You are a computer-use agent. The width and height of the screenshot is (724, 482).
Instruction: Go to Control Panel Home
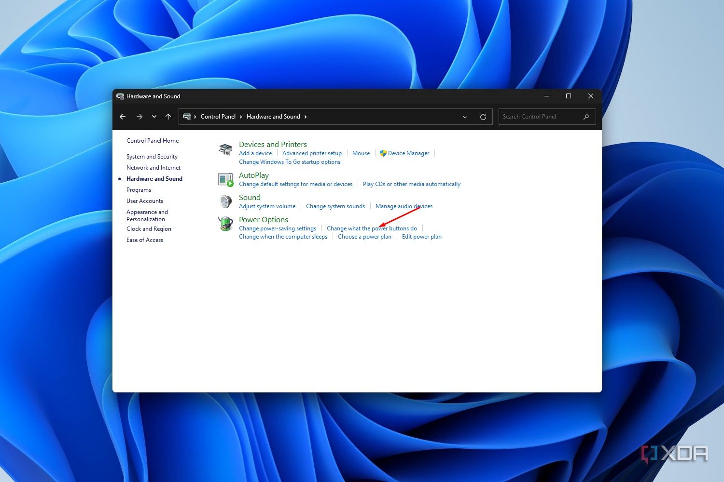pyautogui.click(x=152, y=140)
